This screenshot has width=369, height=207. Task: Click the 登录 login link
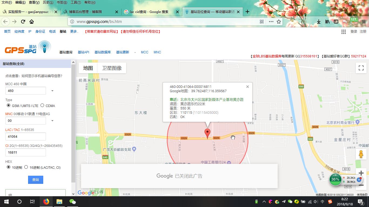pos(354,32)
